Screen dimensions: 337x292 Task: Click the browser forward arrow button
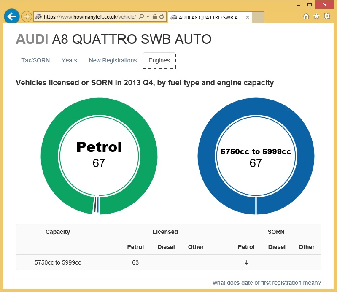pyautogui.click(x=27, y=16)
